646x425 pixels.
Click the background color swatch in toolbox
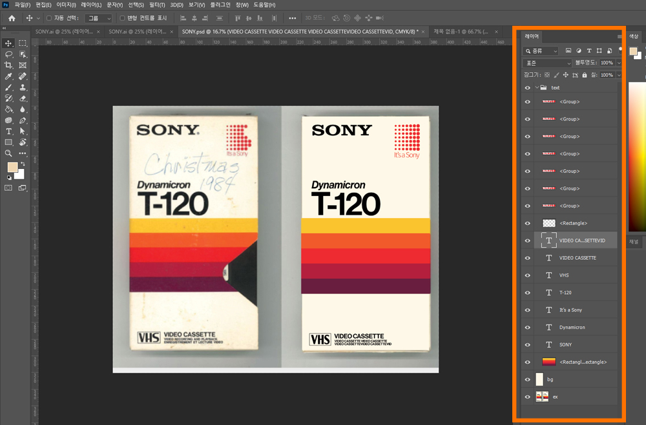click(21, 175)
